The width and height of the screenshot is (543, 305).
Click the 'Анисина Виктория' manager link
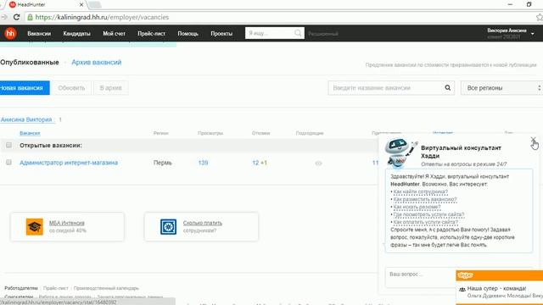[26, 119]
